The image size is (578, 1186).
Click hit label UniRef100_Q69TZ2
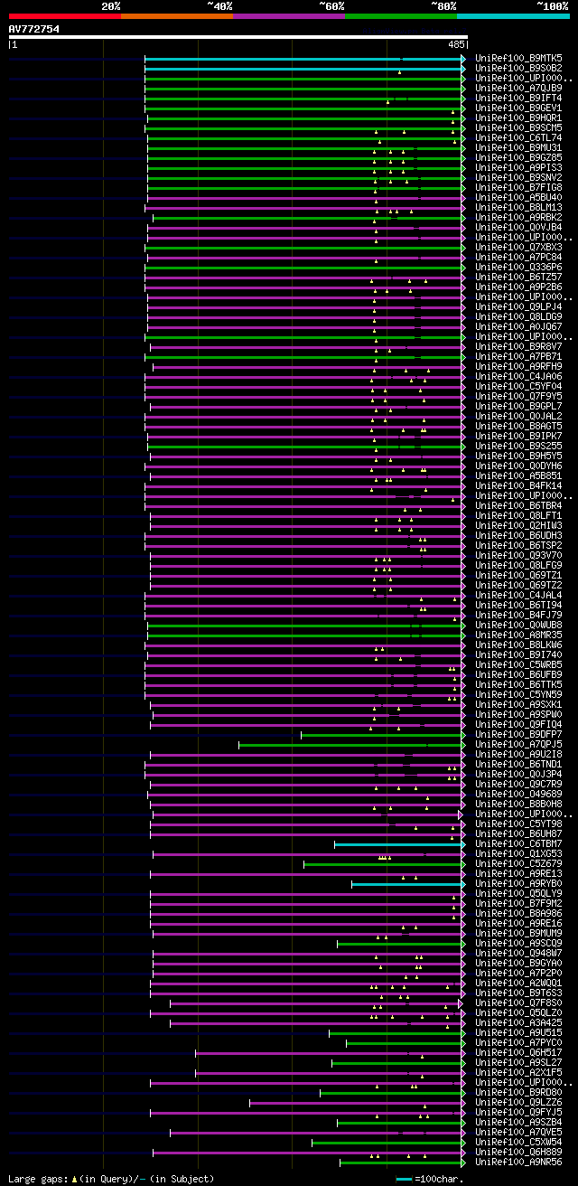coord(518,585)
